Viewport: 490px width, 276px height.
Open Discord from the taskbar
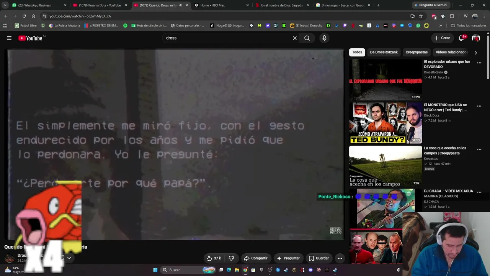(310, 270)
